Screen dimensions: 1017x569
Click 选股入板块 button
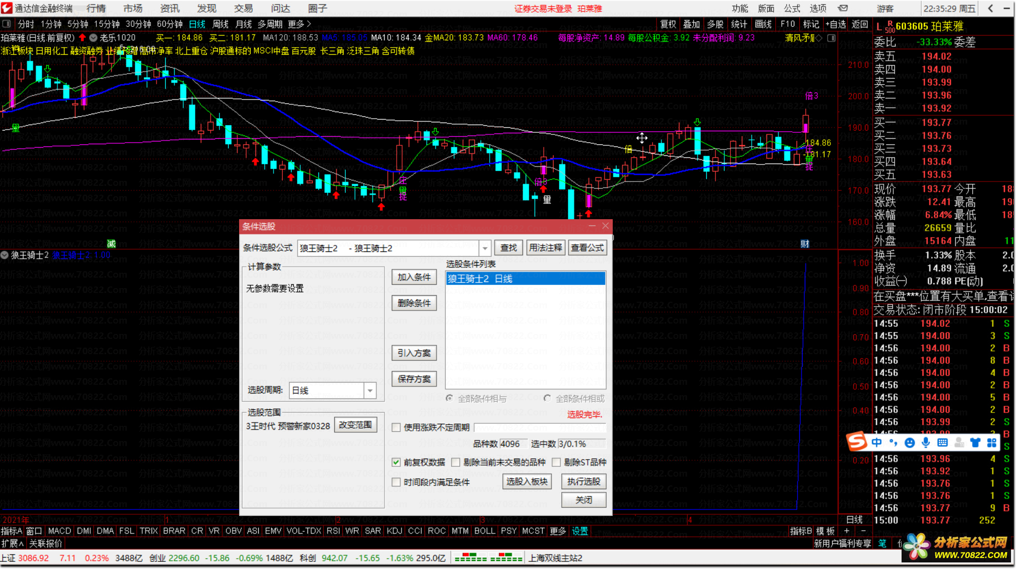[527, 482]
